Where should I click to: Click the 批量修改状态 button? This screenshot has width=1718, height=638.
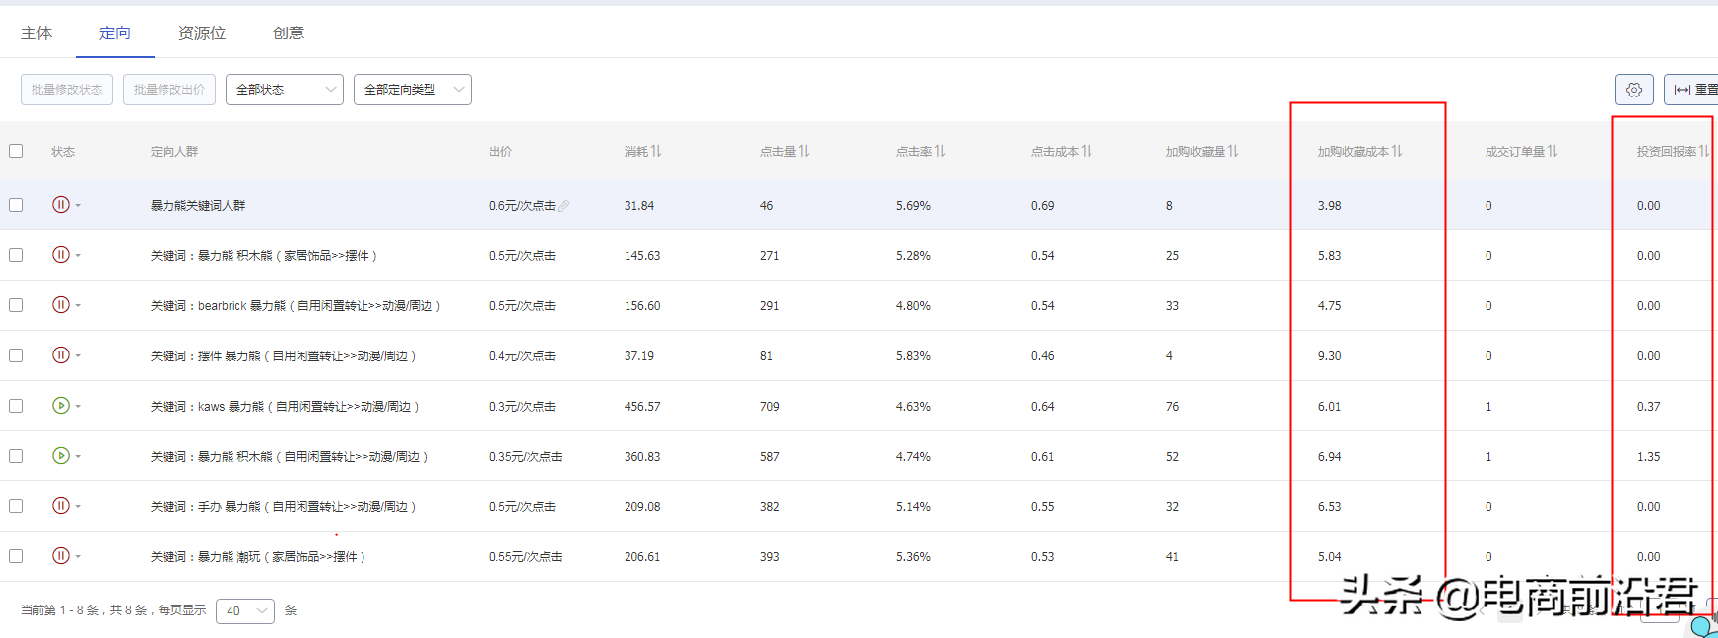coord(67,90)
